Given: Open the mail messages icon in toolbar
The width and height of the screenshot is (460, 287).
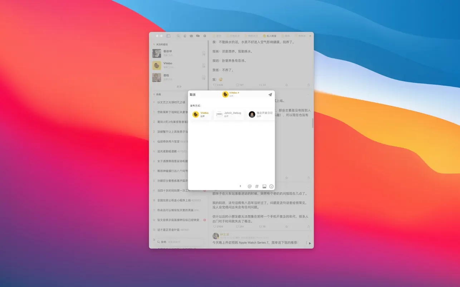Looking at the screenshot, I should pyautogui.click(x=191, y=36).
